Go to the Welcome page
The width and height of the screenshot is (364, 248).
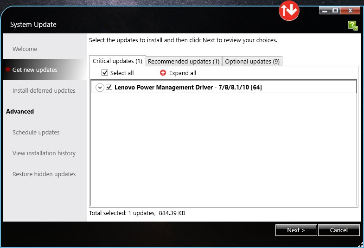pos(25,49)
